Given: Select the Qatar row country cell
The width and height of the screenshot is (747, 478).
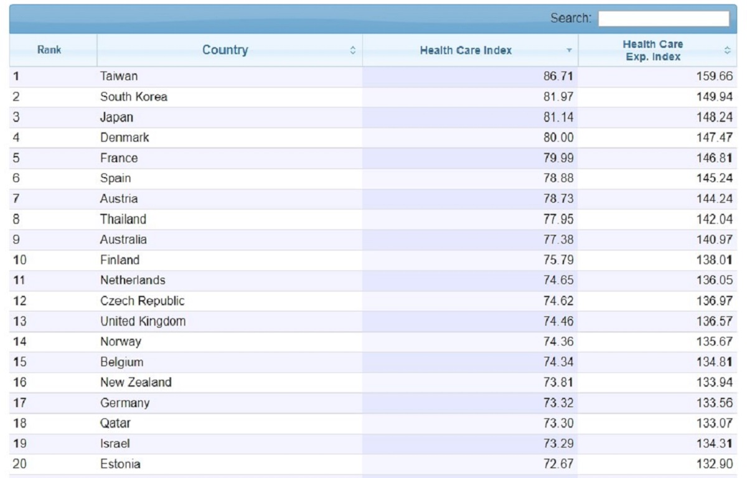Looking at the screenshot, I should (x=116, y=423).
